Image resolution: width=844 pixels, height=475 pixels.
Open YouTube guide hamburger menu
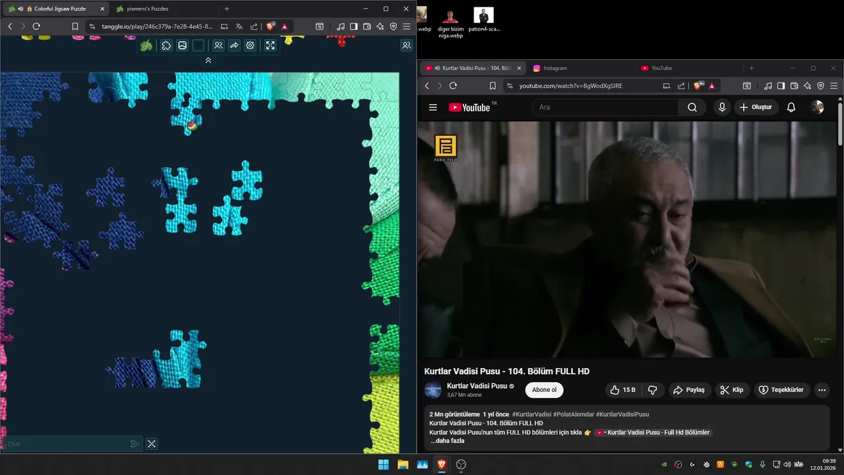(x=433, y=108)
